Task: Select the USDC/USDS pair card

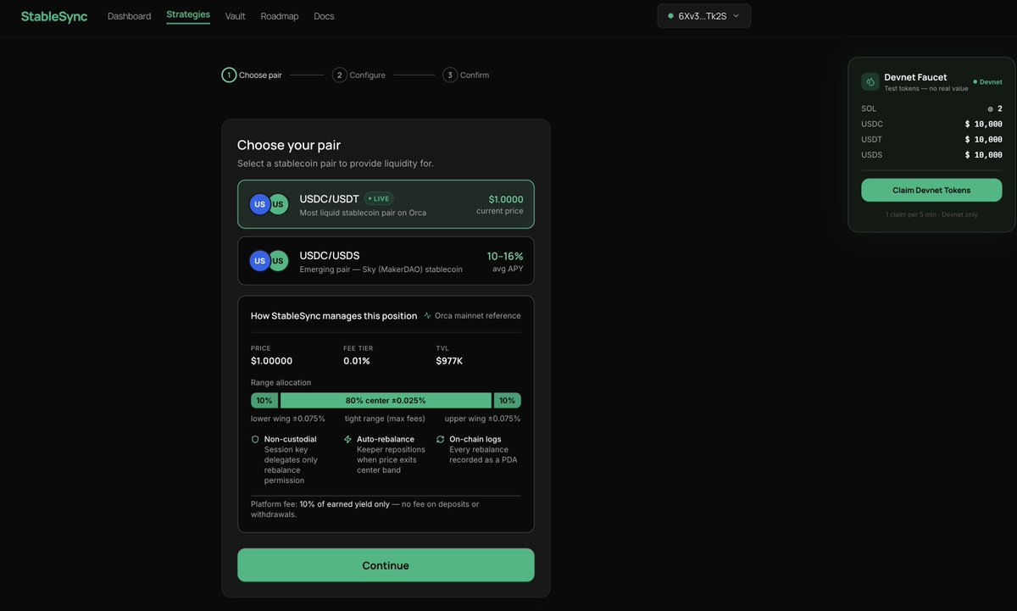Action: [x=386, y=261]
